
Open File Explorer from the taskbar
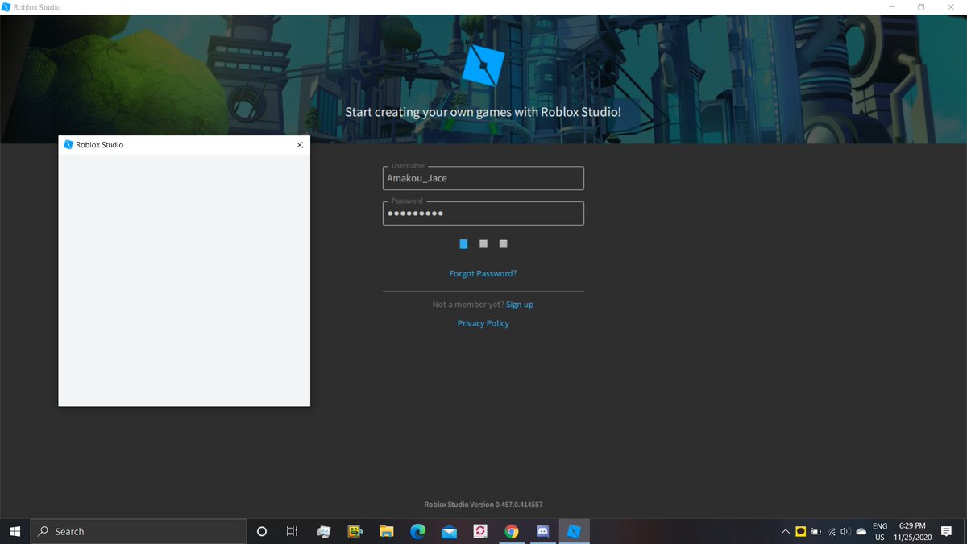(x=387, y=531)
